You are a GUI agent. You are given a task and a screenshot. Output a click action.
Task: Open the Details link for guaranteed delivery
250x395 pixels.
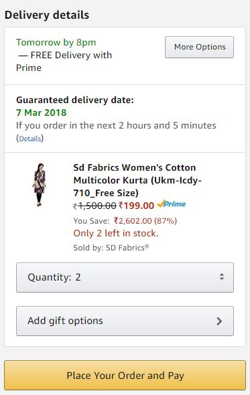pos(30,139)
